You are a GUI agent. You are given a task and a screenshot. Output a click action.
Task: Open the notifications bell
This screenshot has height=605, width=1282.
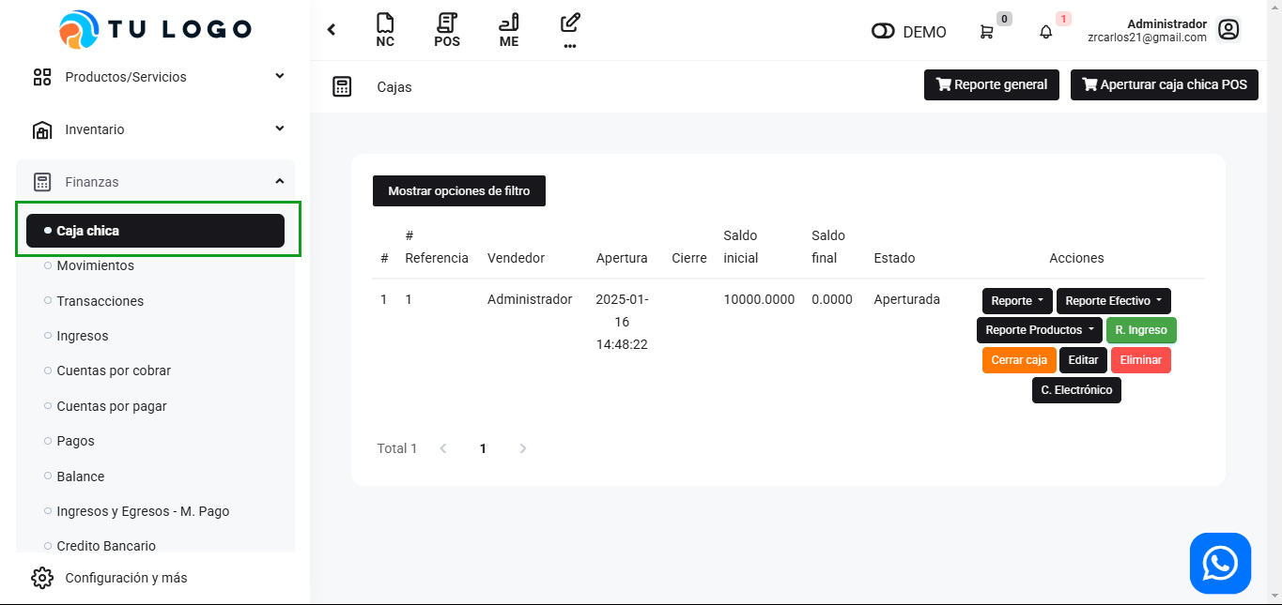tap(1046, 32)
